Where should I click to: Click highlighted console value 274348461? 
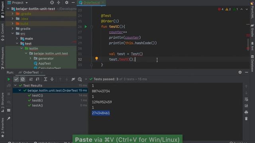click(101, 113)
